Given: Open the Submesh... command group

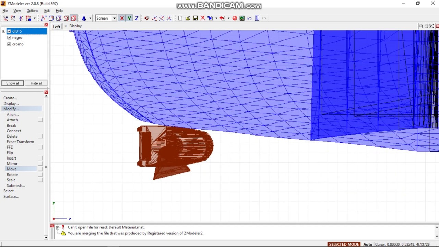Looking at the screenshot, I should (x=16, y=186).
